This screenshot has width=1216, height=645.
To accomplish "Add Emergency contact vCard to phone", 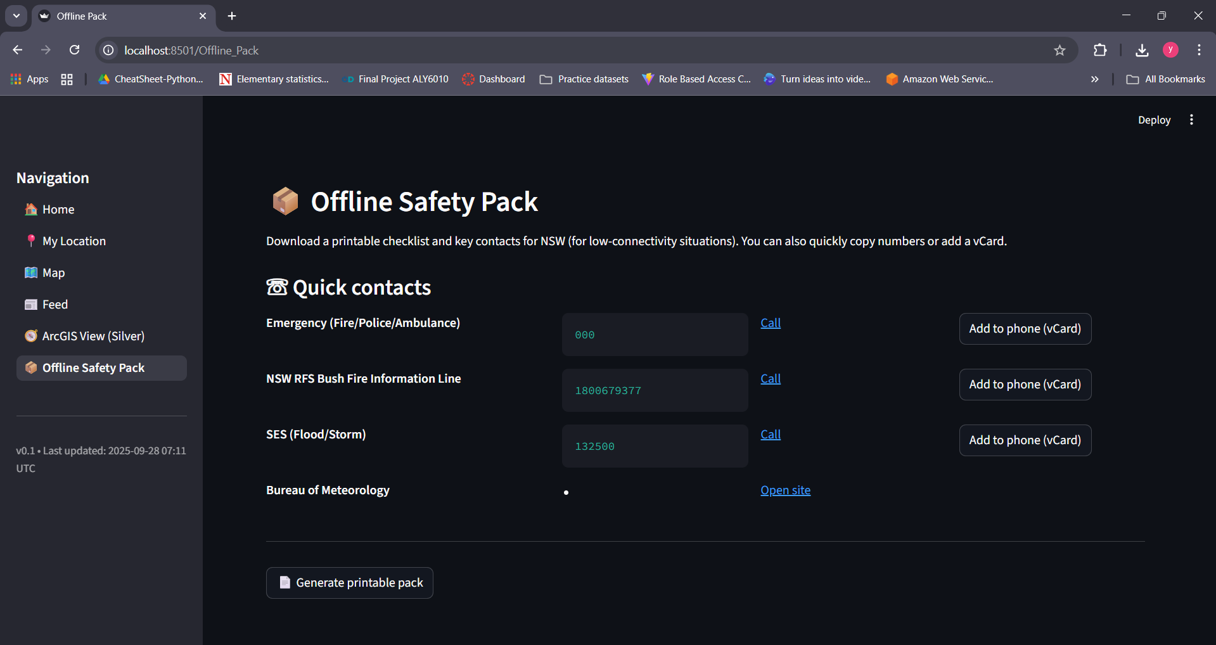I will click(1025, 329).
